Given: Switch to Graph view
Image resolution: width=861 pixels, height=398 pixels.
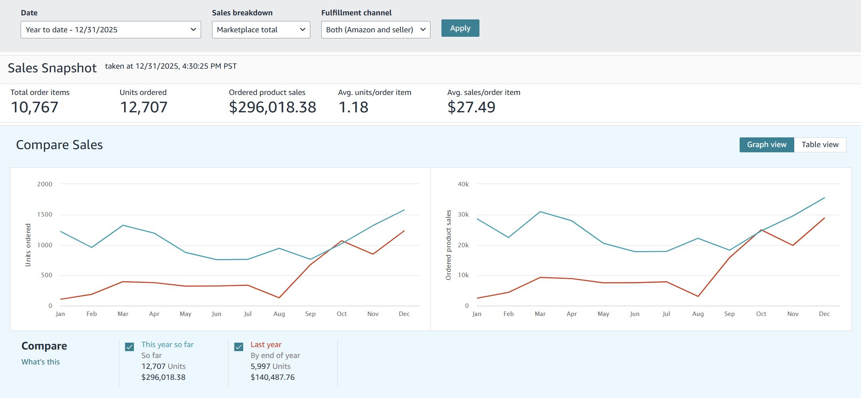Looking at the screenshot, I should coord(767,145).
